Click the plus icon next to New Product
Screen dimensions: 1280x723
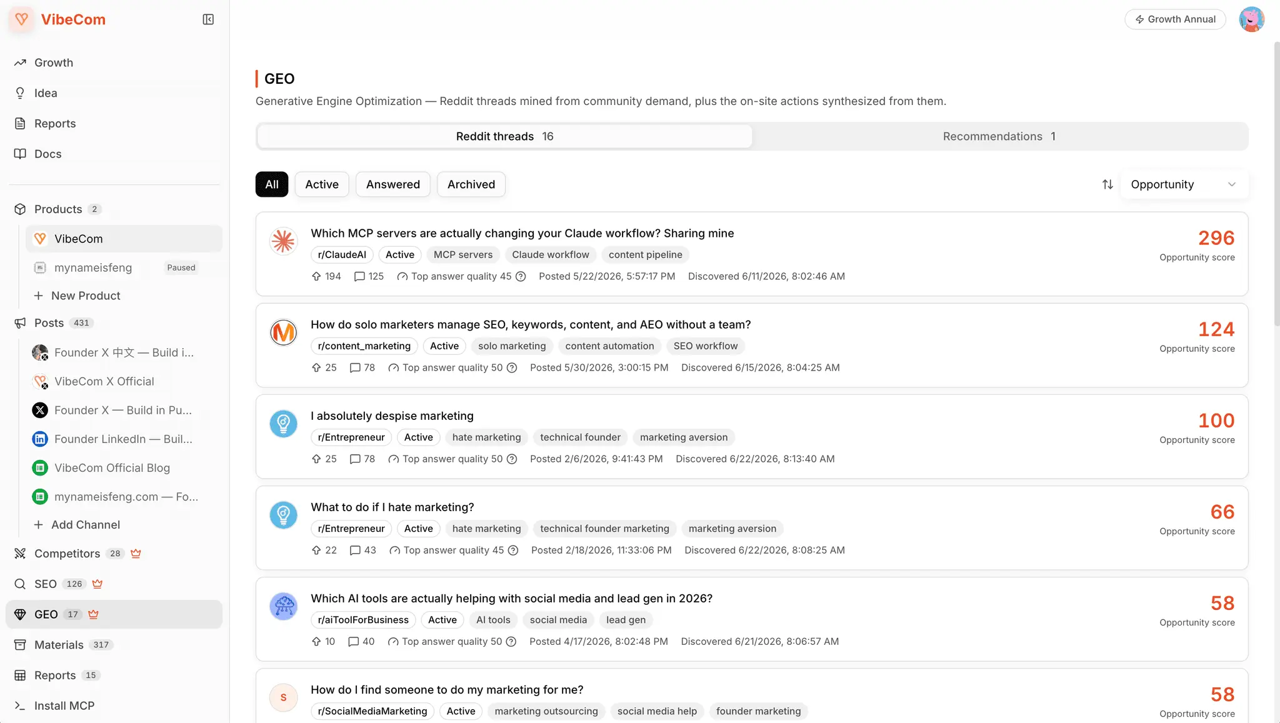click(39, 296)
